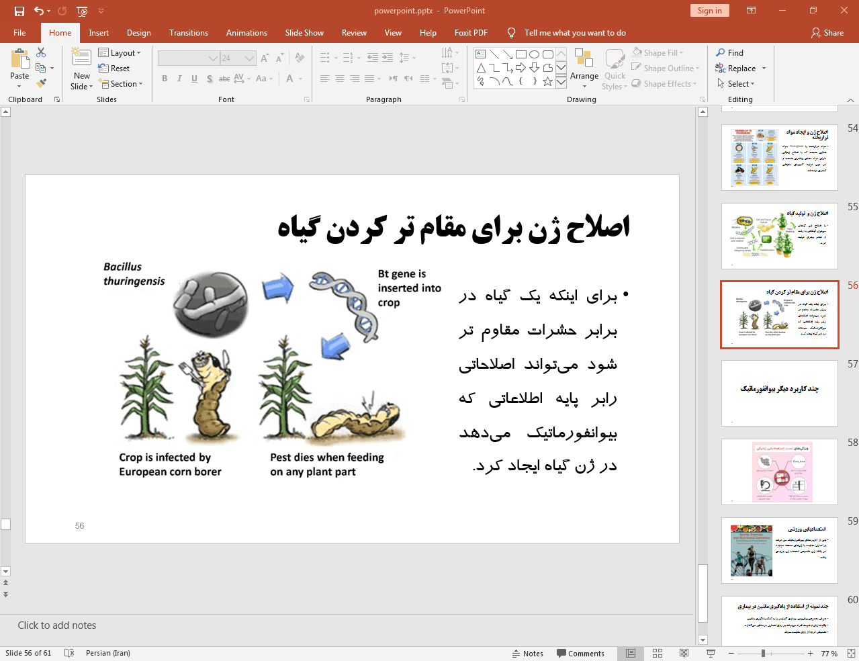
Task: Expand the Select dropdown in Editing
Action: tap(736, 84)
